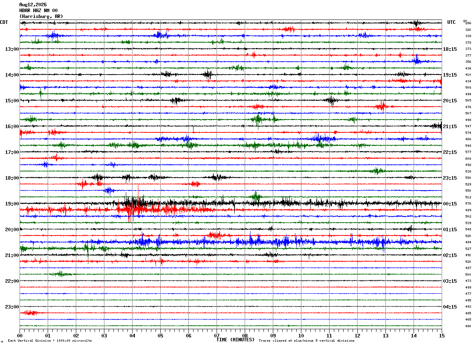Screen dimensions: 473x346
Task: Click minute 15 on the bottom axis
Action: (442, 335)
